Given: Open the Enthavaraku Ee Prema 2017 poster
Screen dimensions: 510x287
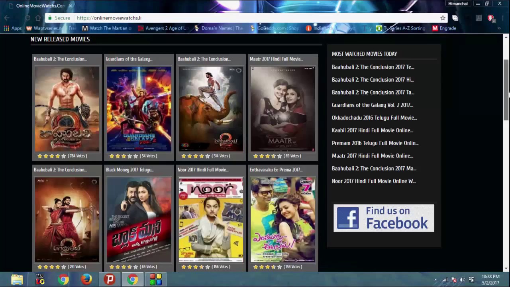Looking at the screenshot, I should tap(283, 220).
